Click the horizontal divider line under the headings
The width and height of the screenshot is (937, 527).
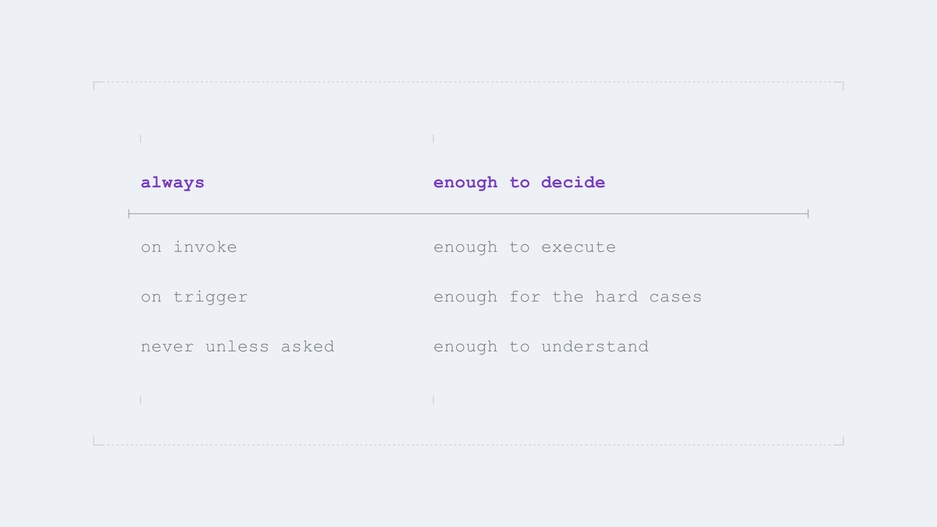[x=468, y=213]
